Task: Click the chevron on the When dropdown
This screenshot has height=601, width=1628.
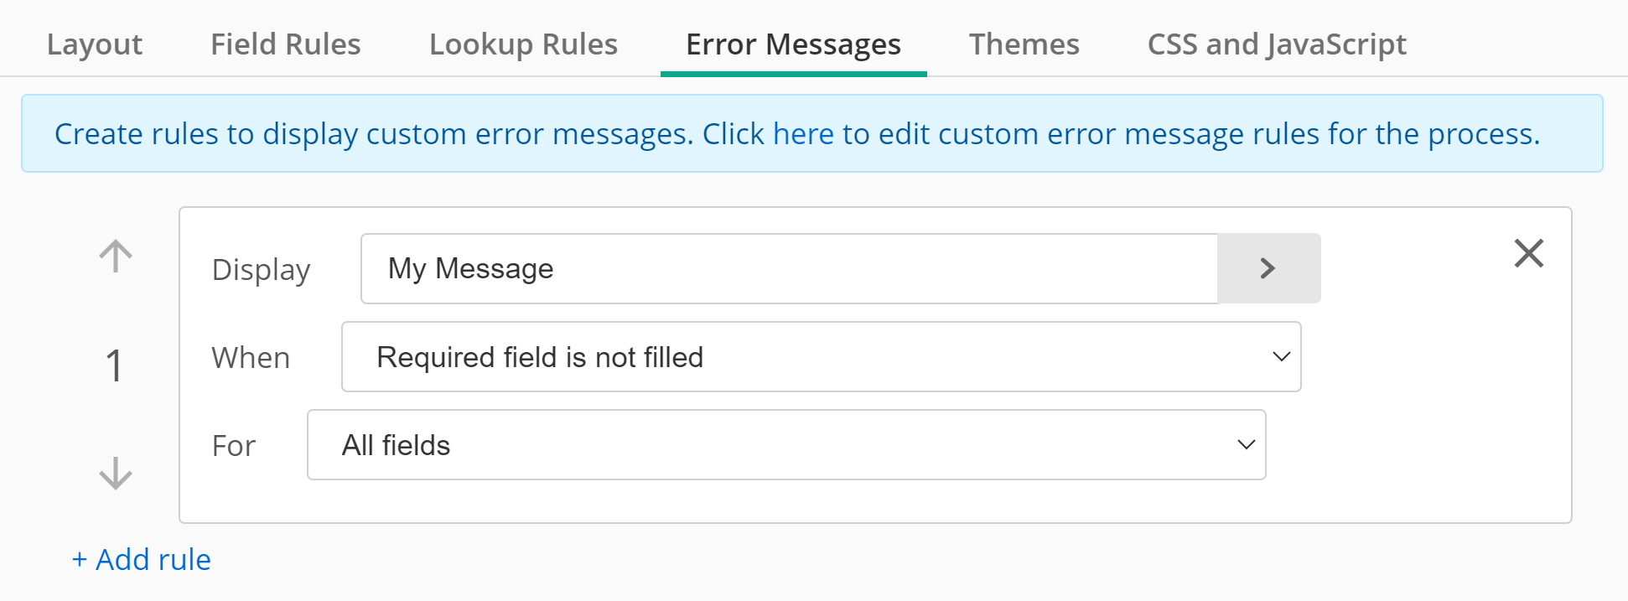Action: (1281, 356)
